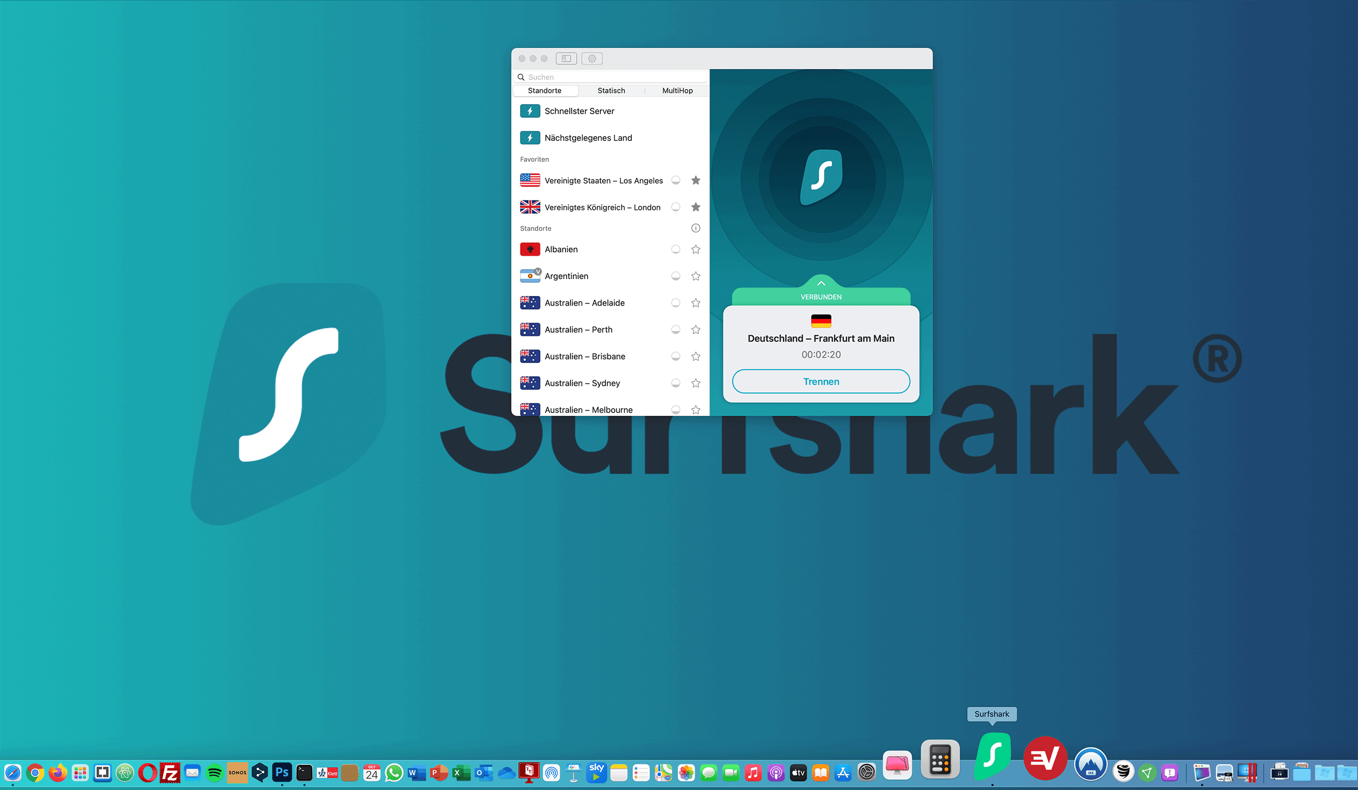
Task: Toggle the sidebar panel icon in title bar
Action: click(566, 58)
